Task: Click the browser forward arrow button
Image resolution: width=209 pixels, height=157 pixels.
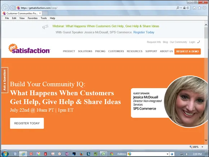Action: pos(12,8)
